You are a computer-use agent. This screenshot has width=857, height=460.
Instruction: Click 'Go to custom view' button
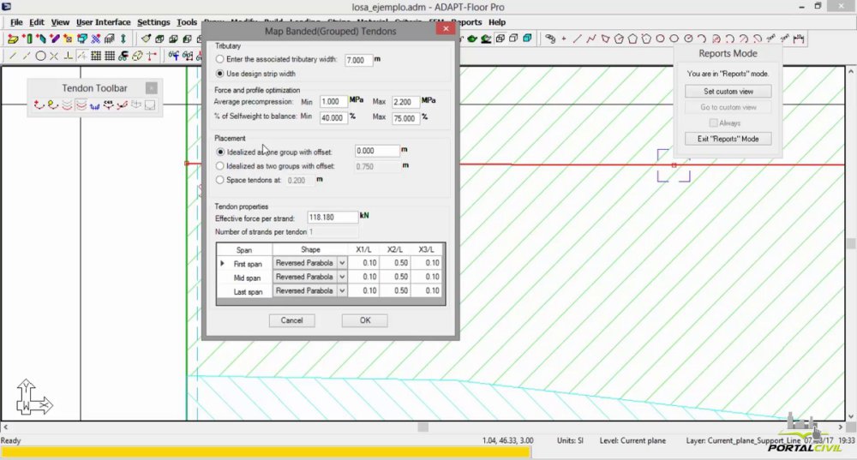pyautogui.click(x=728, y=107)
